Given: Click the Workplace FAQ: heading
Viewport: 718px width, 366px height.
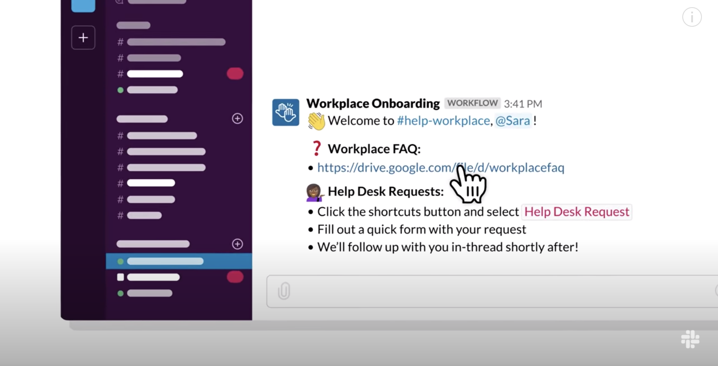Looking at the screenshot, I should 374,149.
